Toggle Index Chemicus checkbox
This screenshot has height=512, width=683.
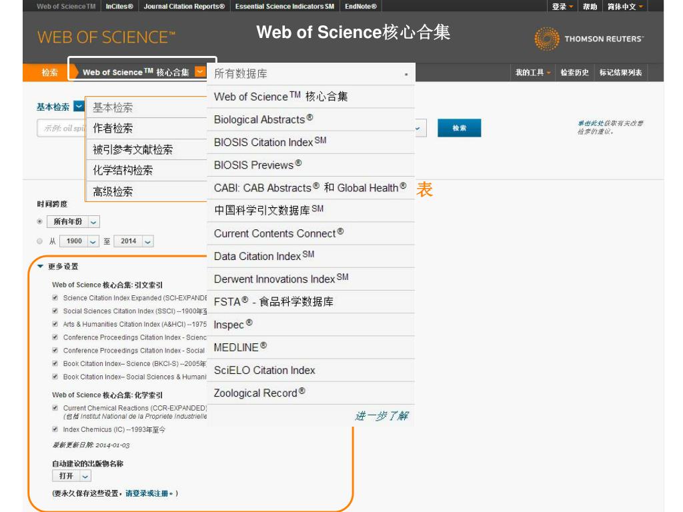tap(55, 429)
